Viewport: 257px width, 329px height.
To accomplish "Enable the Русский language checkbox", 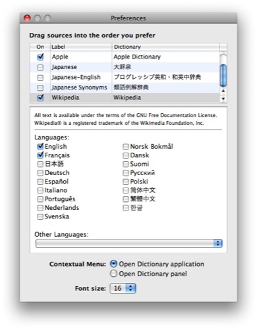I will (126, 173).
